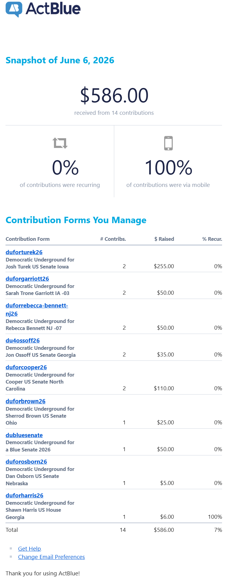Click the $ Raised column header
This screenshot has height=579, width=226.
point(164,239)
